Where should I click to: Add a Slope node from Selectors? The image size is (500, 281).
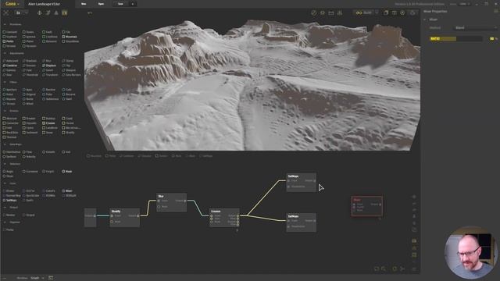9,176
